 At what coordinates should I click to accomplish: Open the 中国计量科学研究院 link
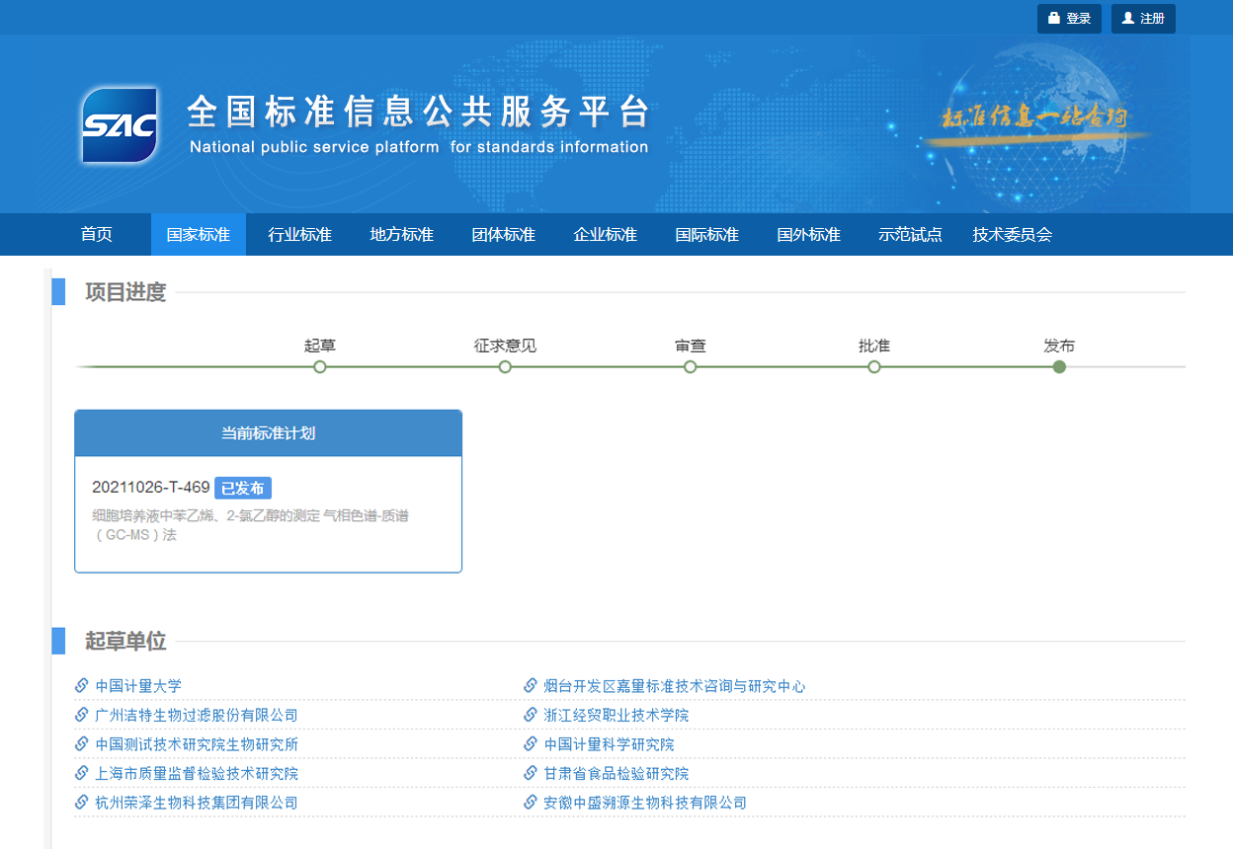tap(609, 744)
